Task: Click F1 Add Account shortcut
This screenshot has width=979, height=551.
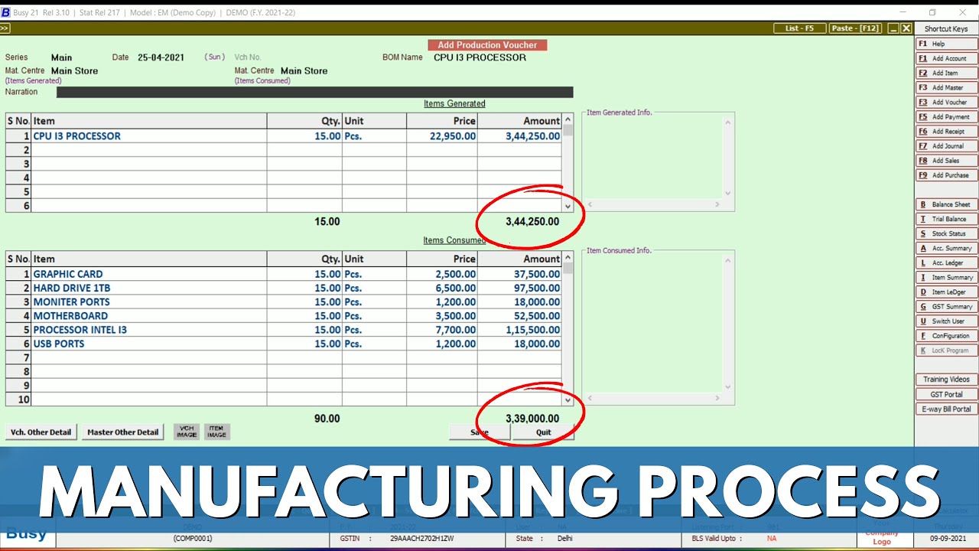Action: click(946, 58)
